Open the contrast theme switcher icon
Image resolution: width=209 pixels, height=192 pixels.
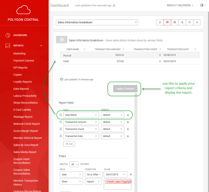(x=202, y=5)
